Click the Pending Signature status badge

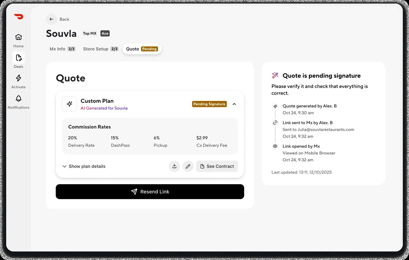click(209, 104)
